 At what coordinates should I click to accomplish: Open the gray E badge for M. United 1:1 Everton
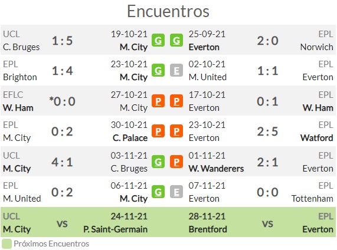pos(176,70)
